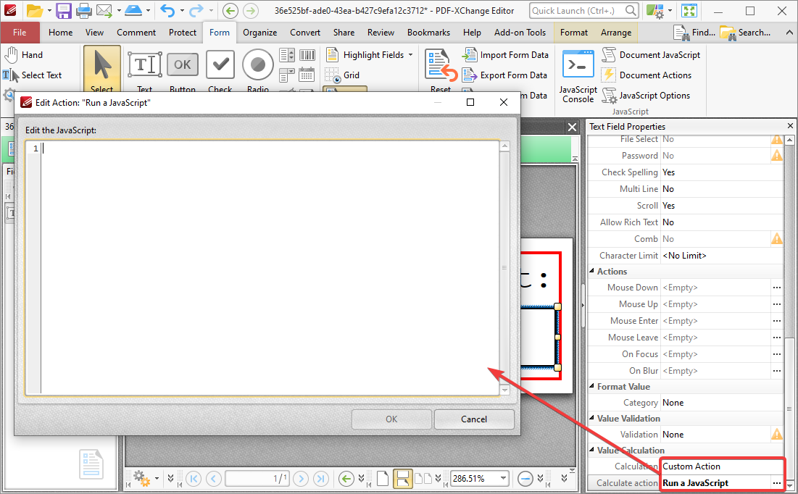Switch to the Home tab
This screenshot has width=798, height=494.
pyautogui.click(x=61, y=32)
